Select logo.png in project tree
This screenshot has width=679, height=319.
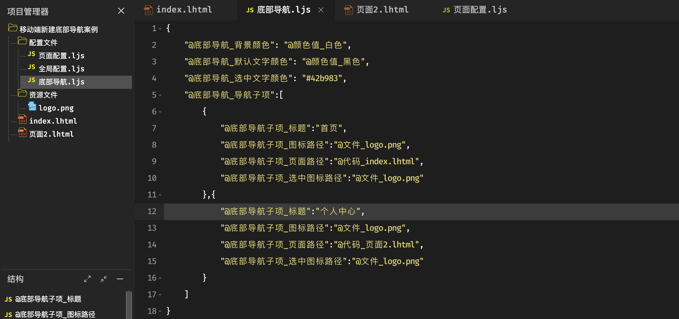[56, 108]
